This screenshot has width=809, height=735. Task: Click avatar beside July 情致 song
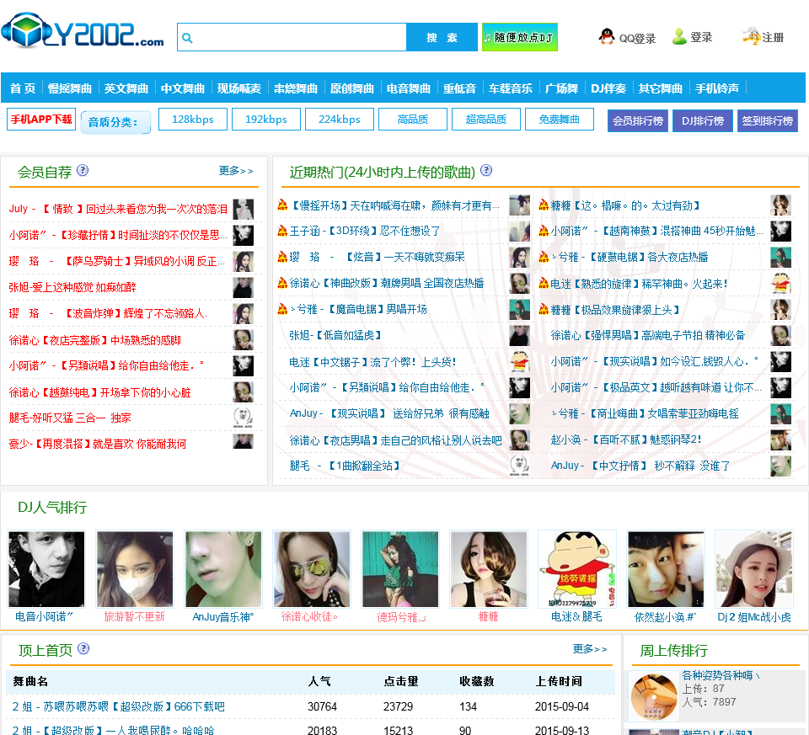[243, 209]
